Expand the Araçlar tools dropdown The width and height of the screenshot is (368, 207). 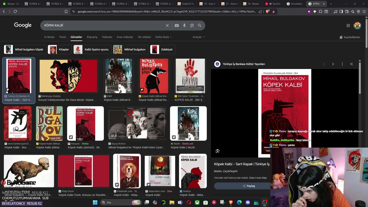tap(198, 37)
